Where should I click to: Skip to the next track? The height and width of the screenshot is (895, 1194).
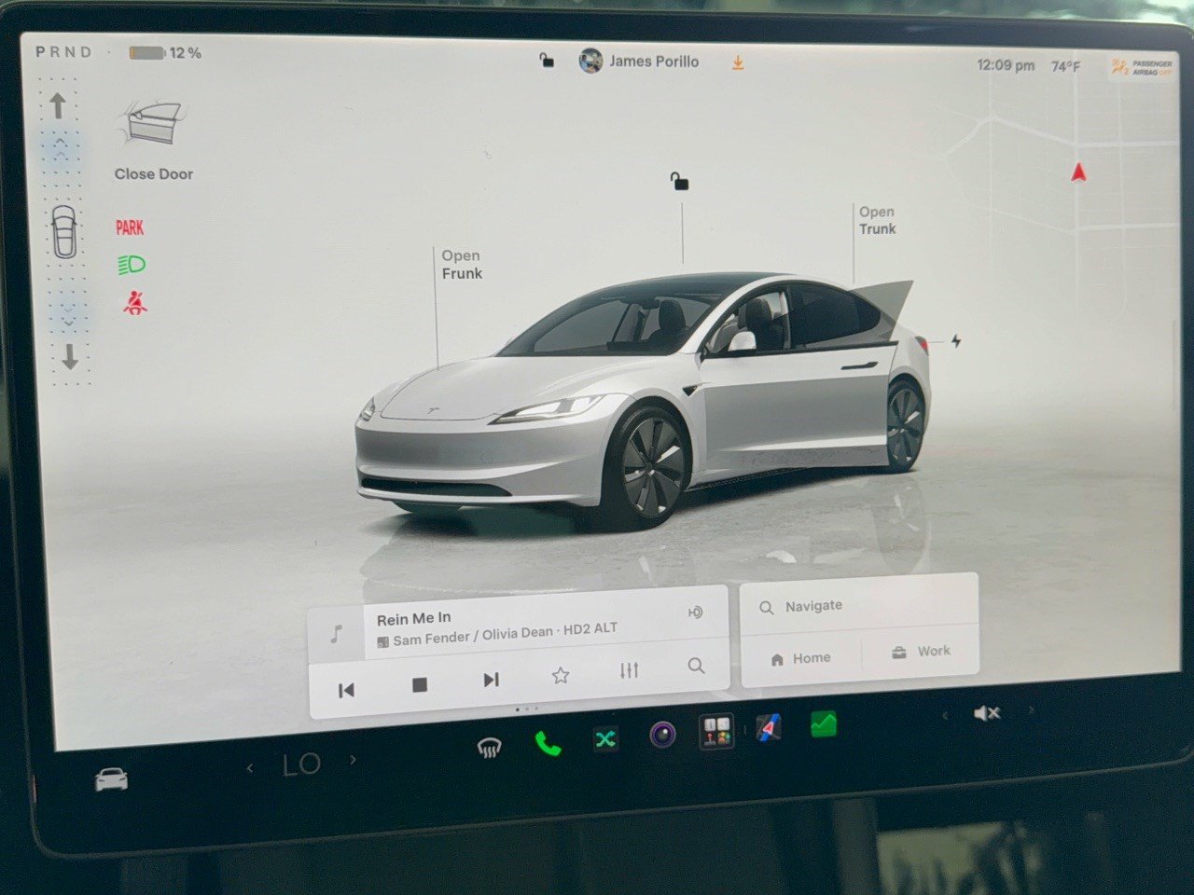coord(491,680)
